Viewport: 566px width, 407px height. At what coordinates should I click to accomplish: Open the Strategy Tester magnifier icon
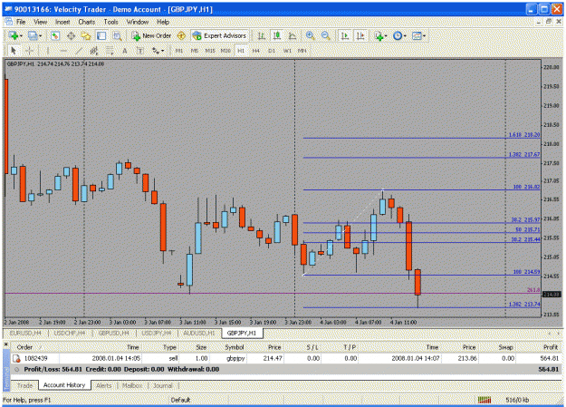pyautogui.click(x=117, y=35)
